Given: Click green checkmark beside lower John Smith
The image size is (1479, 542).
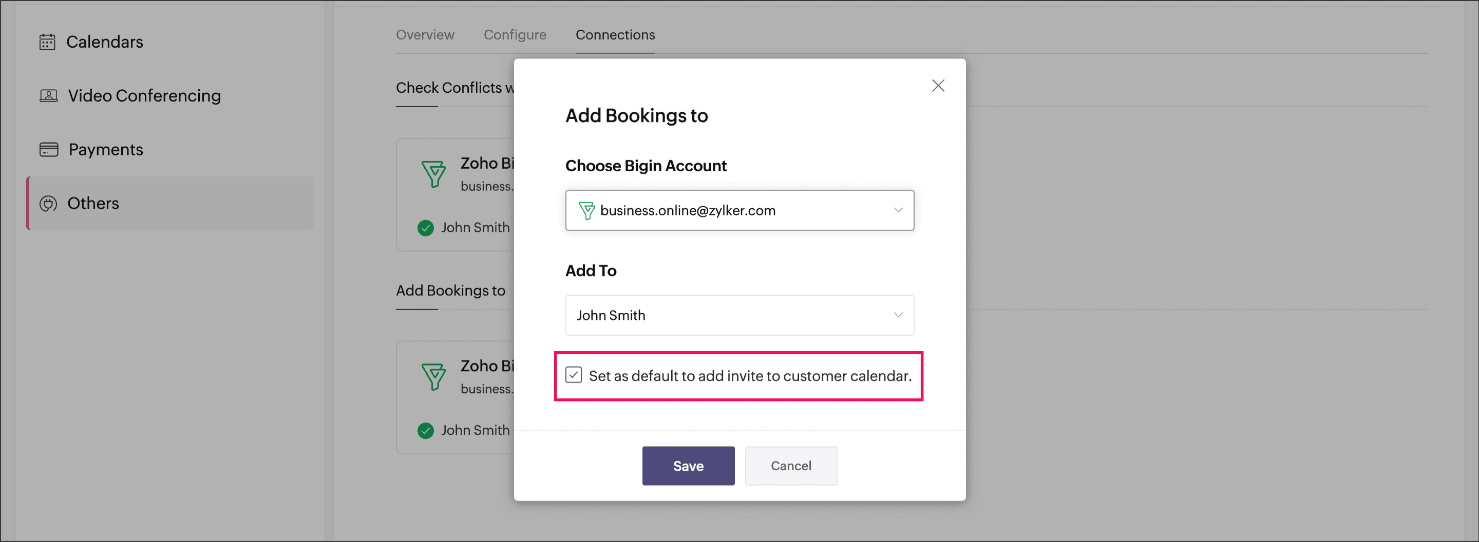Looking at the screenshot, I should click(x=425, y=430).
